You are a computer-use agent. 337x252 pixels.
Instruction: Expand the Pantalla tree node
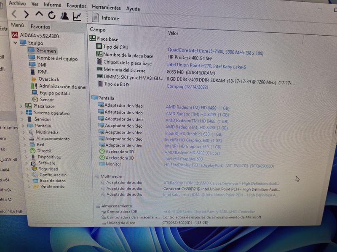pos(23,126)
